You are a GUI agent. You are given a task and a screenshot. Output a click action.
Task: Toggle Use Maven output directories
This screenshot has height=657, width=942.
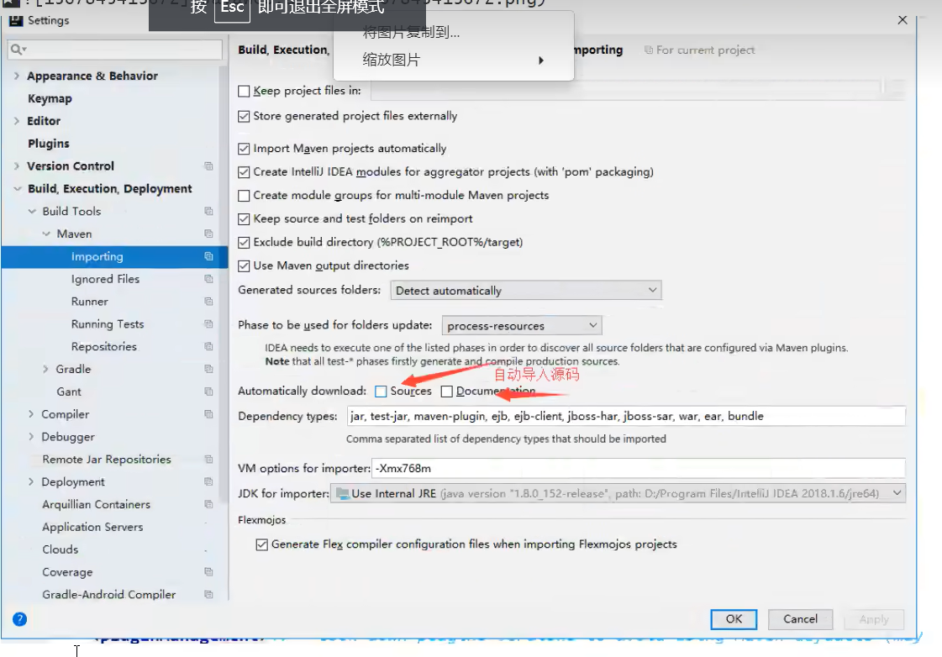244,266
